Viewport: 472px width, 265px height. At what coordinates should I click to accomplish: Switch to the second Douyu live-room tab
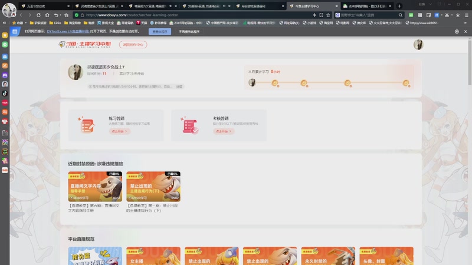point(99,6)
